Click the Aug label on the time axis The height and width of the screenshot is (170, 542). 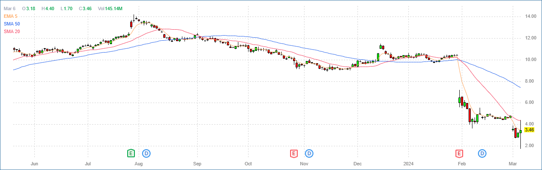(138, 164)
